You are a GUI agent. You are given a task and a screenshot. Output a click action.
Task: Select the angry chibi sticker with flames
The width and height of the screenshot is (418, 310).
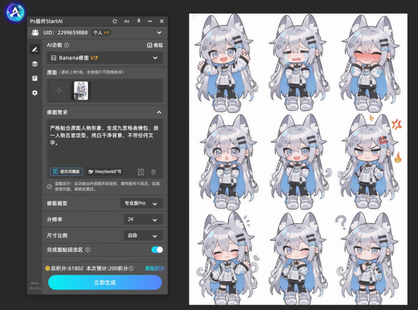tap(370, 162)
